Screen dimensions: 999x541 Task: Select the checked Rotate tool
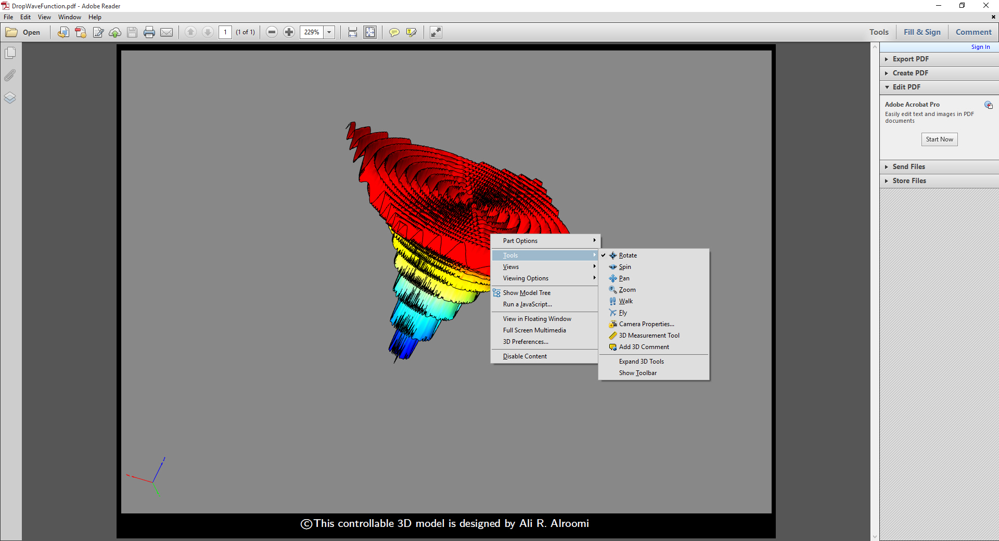627,255
